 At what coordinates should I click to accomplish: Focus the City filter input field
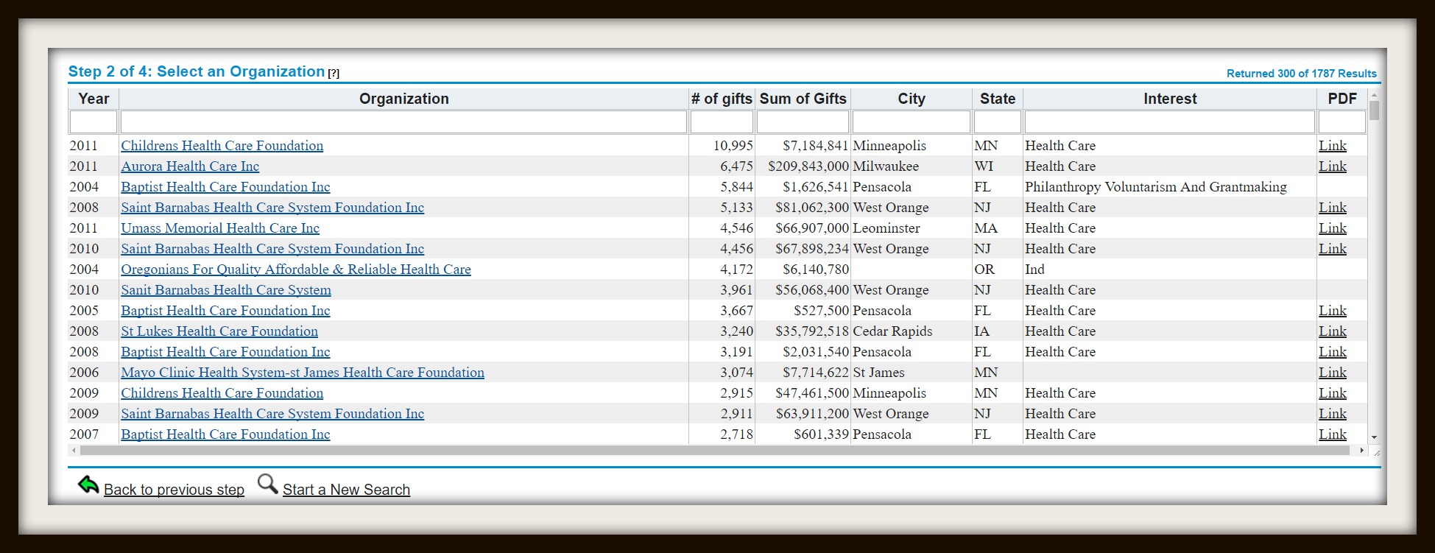pyautogui.click(x=911, y=121)
